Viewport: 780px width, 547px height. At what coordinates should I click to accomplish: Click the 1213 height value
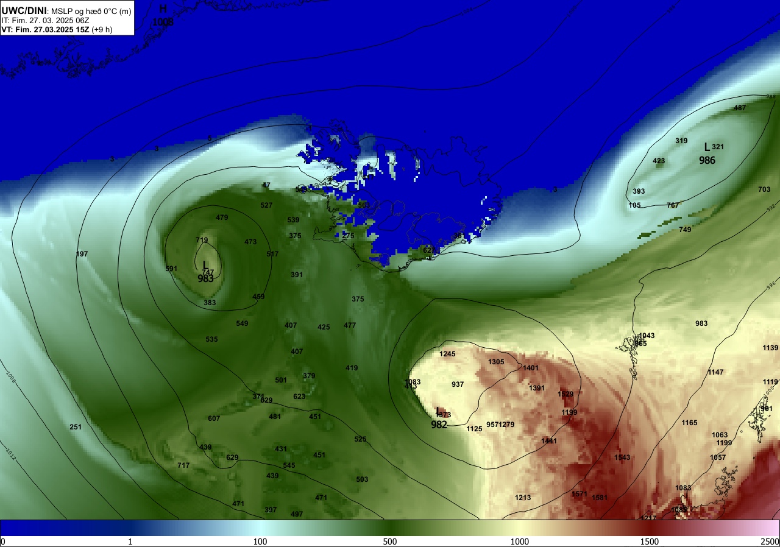[x=522, y=498]
